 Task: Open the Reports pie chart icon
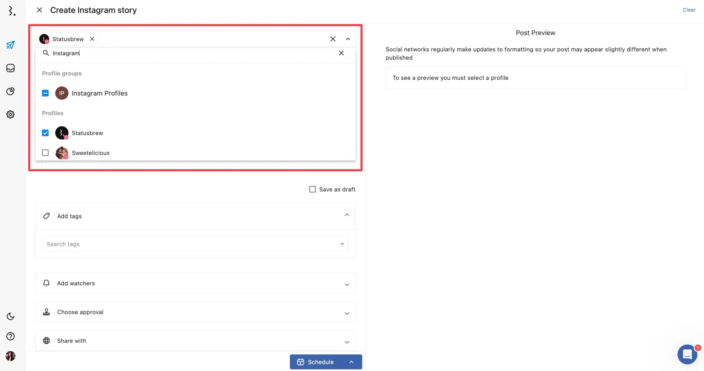pyautogui.click(x=11, y=91)
